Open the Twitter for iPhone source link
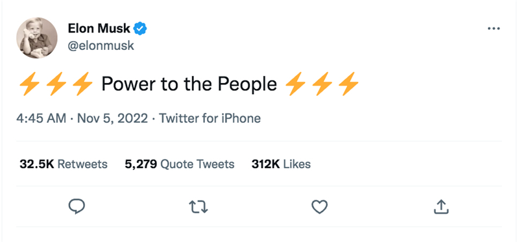519x242 pixels. [210, 118]
